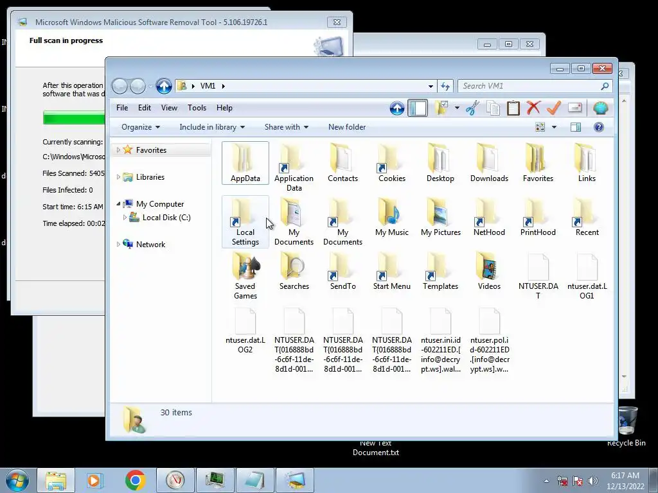Click the blue Up arrow in toolbar
The height and width of the screenshot is (493, 658).
coord(396,108)
